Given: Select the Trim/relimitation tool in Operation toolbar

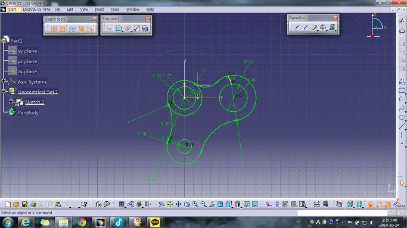Looking at the screenshot, I should [x=314, y=27].
